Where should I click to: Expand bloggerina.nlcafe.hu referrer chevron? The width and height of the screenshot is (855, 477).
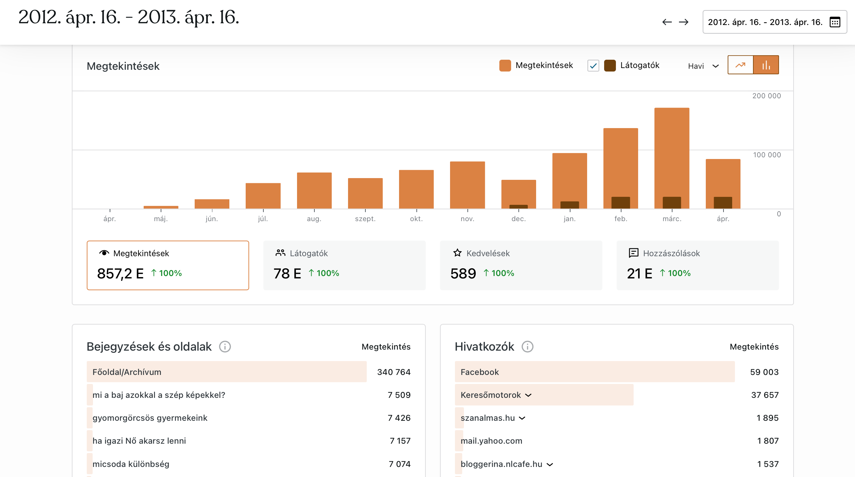pos(550,464)
